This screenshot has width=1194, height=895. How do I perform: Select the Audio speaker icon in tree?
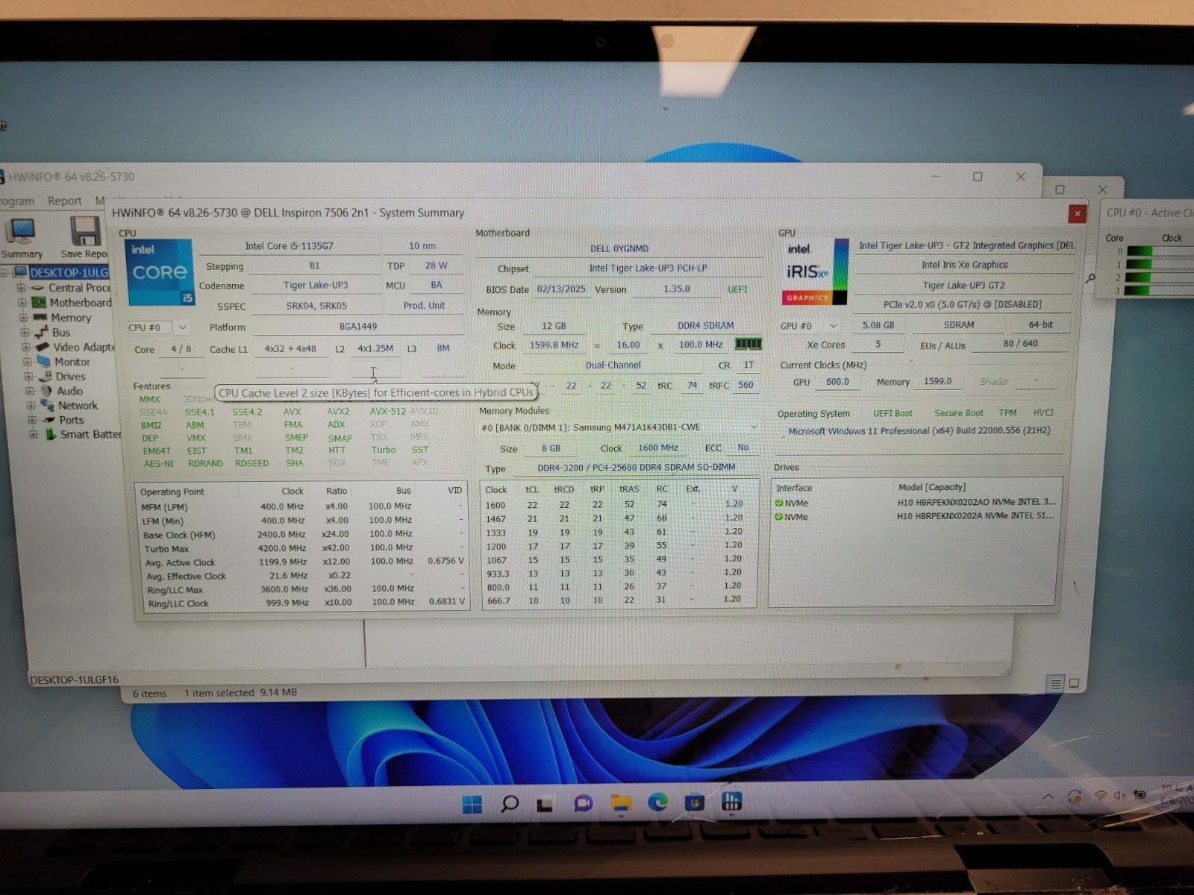(46, 391)
